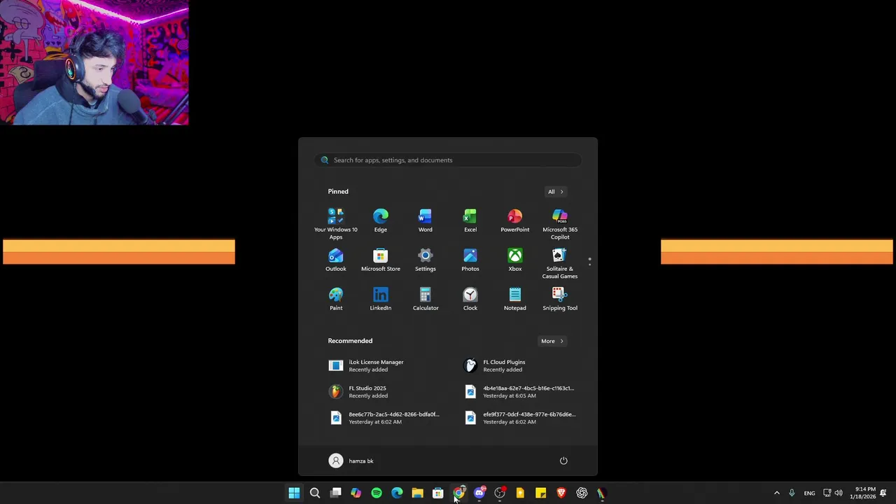Launch Notepad from pinned apps
Screen dimensions: 896x504
514,299
